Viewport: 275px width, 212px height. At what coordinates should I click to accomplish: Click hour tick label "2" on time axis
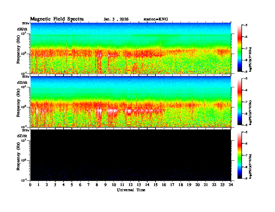tap(47, 185)
